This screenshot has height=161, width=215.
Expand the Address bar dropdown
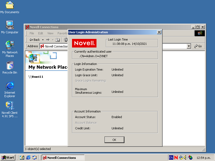(x=189, y=46)
